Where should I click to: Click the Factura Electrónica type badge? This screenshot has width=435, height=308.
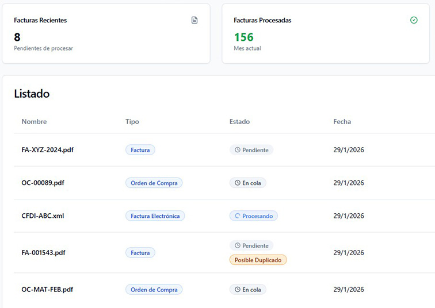click(x=155, y=217)
